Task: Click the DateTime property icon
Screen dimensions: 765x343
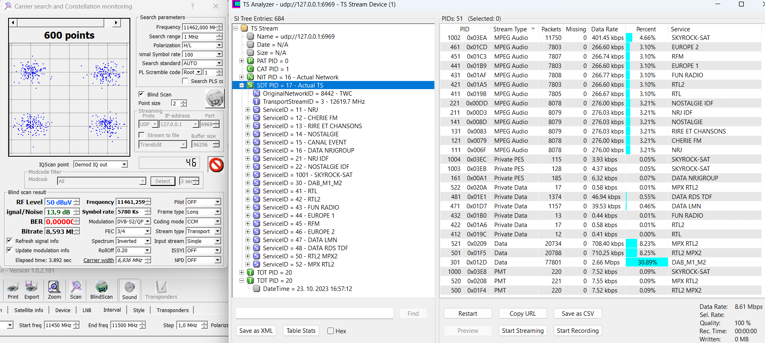Action: click(x=256, y=289)
